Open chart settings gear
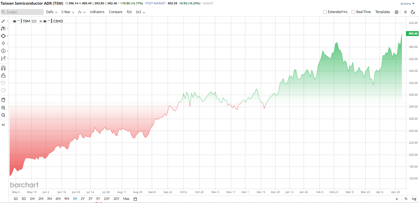The height and width of the screenshot is (203, 419). [x=397, y=12]
